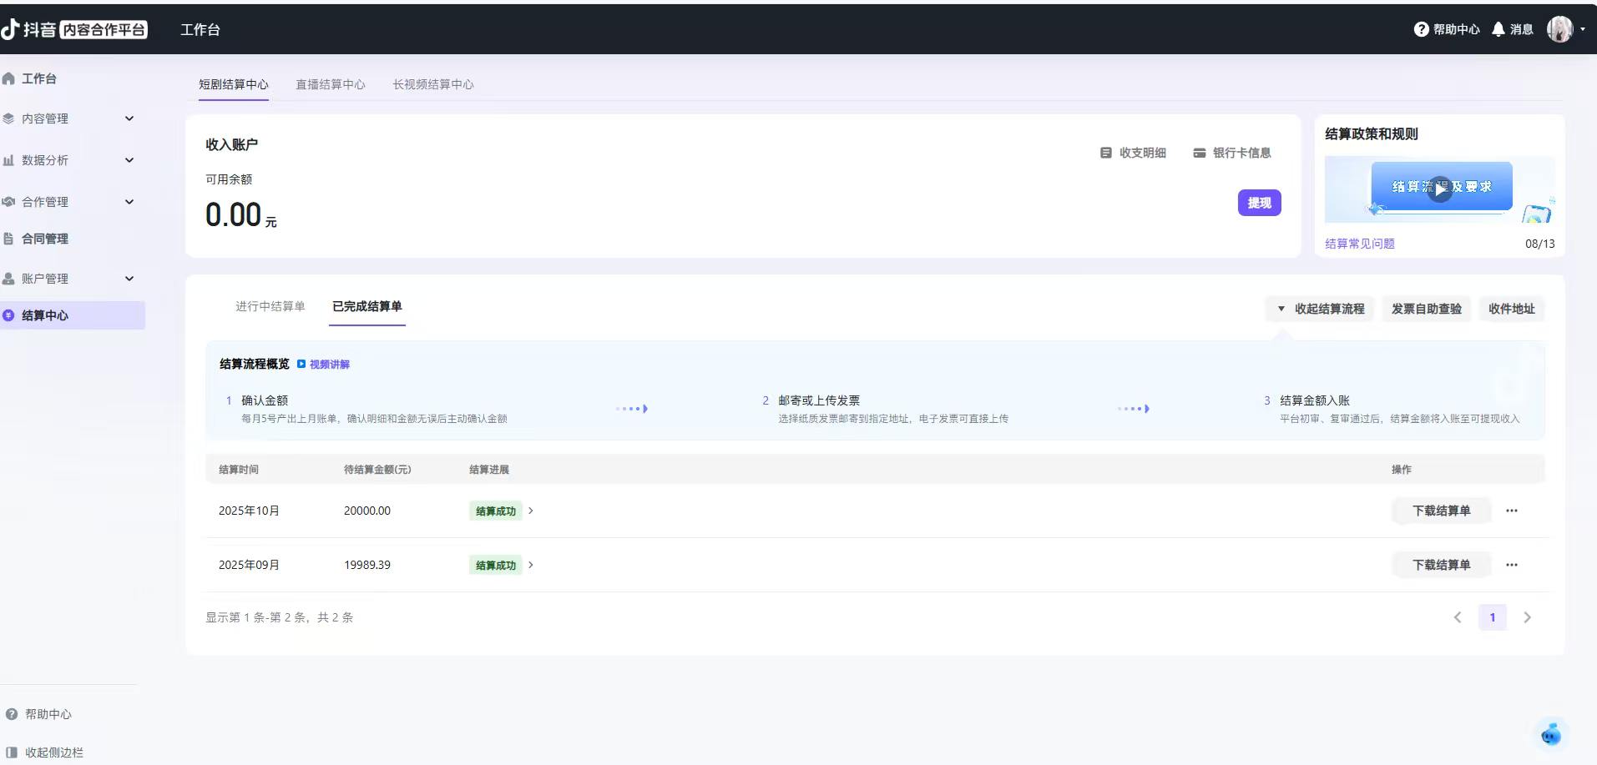Download the 2025年10月 settlement statement
1597x765 pixels.
pos(1441,511)
